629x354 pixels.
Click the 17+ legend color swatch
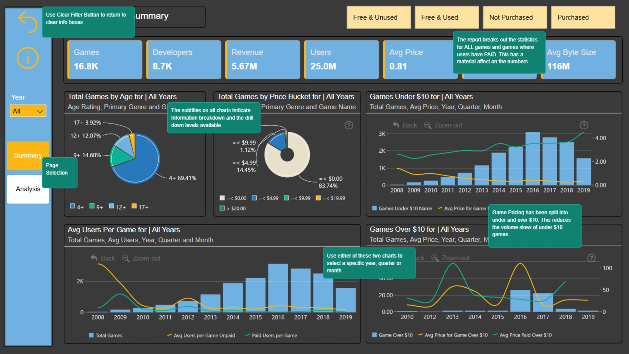pyautogui.click(x=134, y=206)
